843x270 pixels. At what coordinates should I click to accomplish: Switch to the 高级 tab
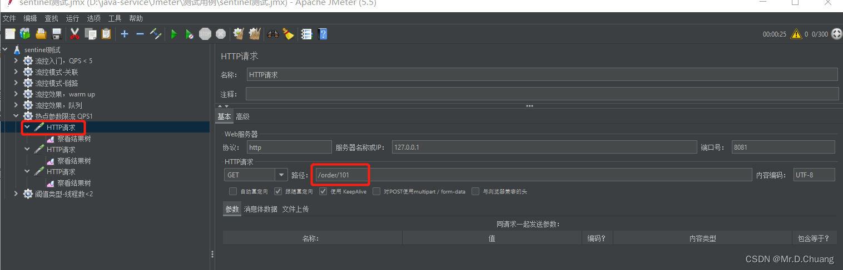point(242,116)
